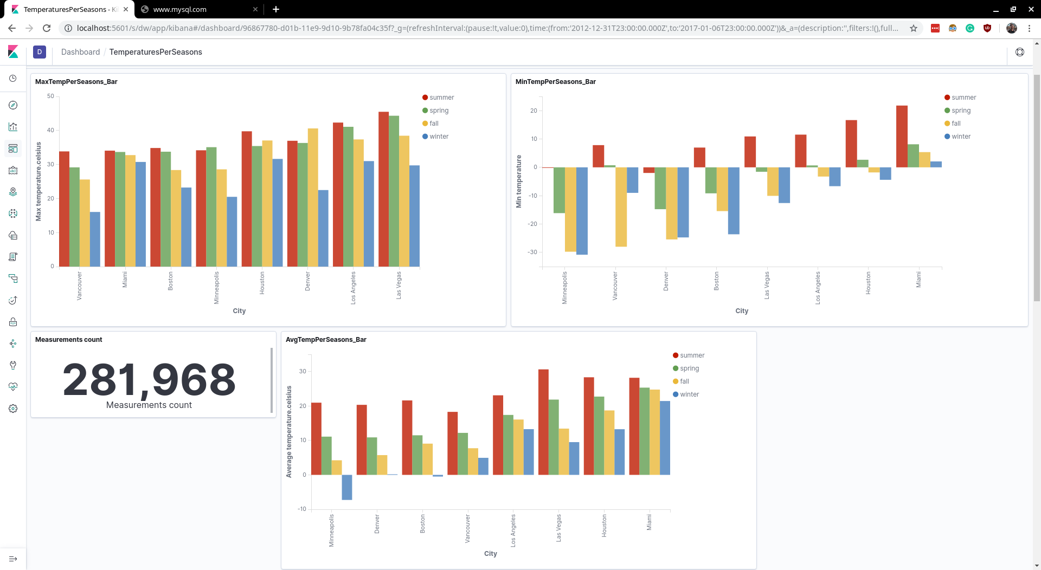
Task: Open Uptime icon in sidebar
Action: 13,300
